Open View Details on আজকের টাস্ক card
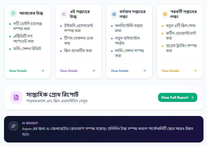This screenshot has height=147, width=207. 18,71
